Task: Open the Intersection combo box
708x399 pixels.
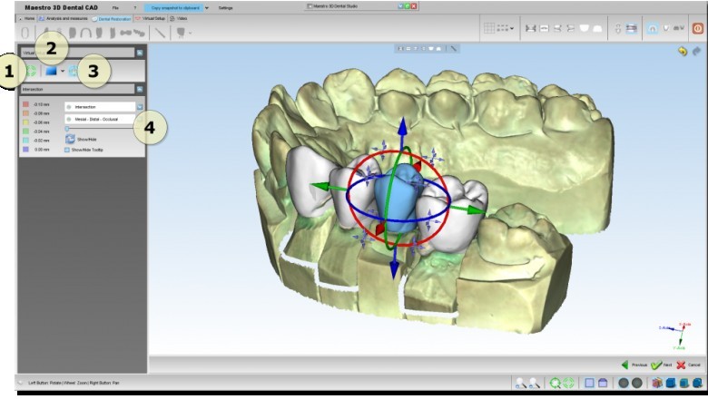Action: pyautogui.click(x=103, y=107)
